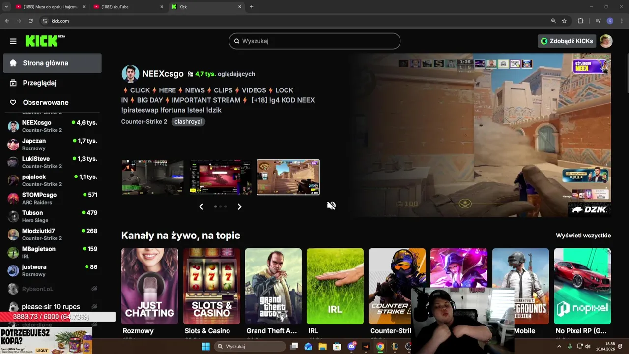Open STOMPcsgo in the followed list

tap(53, 198)
